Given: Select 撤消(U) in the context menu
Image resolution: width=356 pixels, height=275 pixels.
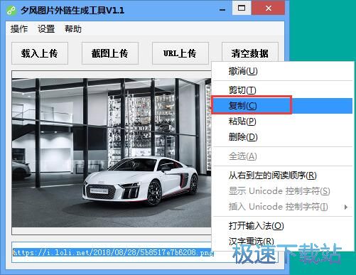Looking at the screenshot, I should [x=282, y=71].
